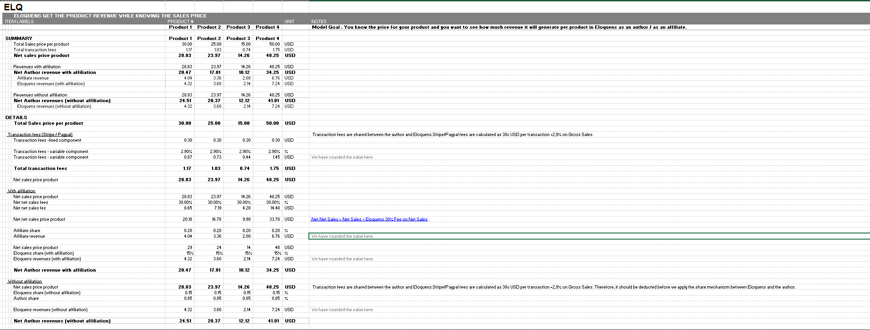Image resolution: width=870 pixels, height=330 pixels.
Task: Select the 'Total transaction fees' label in DETAILS
Action: [41, 169]
